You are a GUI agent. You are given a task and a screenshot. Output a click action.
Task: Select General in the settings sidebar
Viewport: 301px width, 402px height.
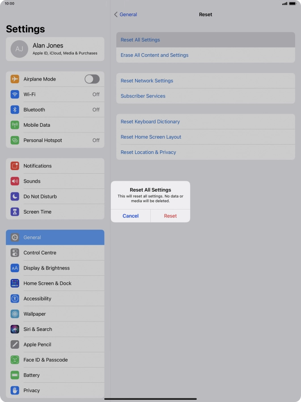point(55,237)
